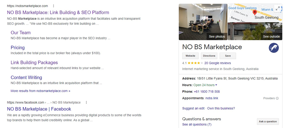Screen dimensions: 290x128
Task: Expand the map using the fullscreen icon
Action: tap(277, 9)
